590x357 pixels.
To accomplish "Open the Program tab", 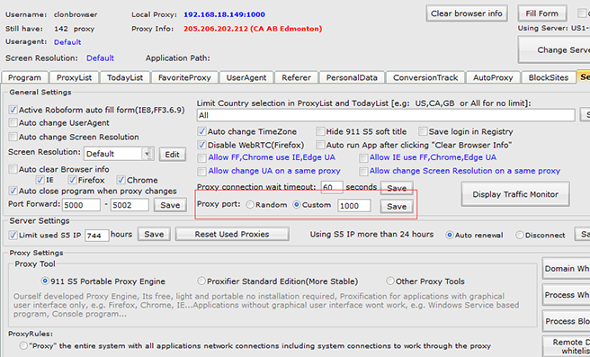I will (24, 77).
